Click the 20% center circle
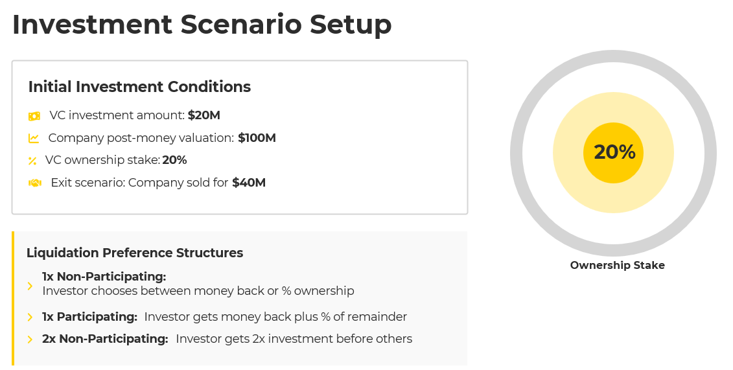 [613, 152]
